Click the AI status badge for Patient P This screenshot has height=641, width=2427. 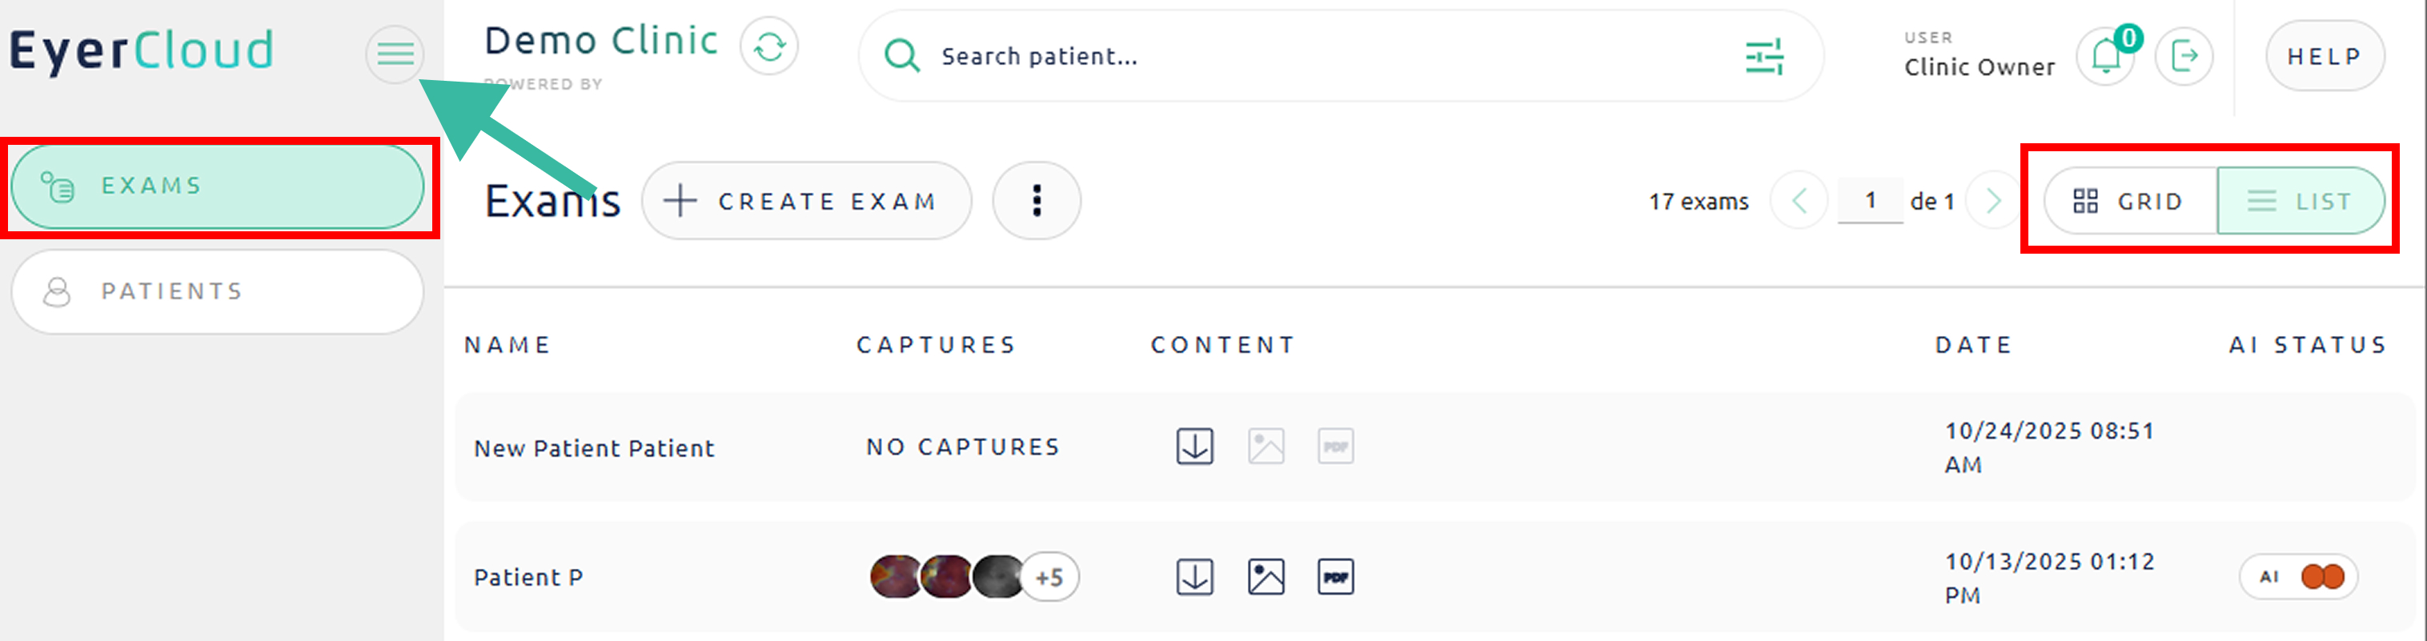click(x=2298, y=576)
